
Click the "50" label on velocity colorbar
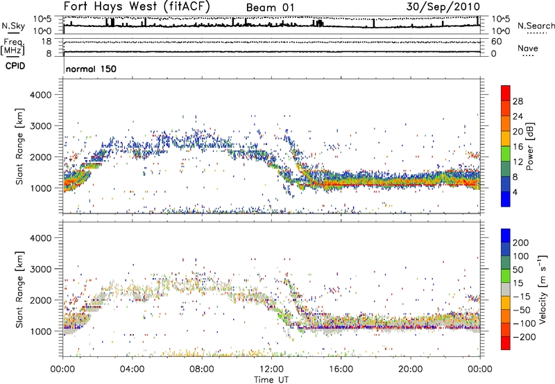518,270
